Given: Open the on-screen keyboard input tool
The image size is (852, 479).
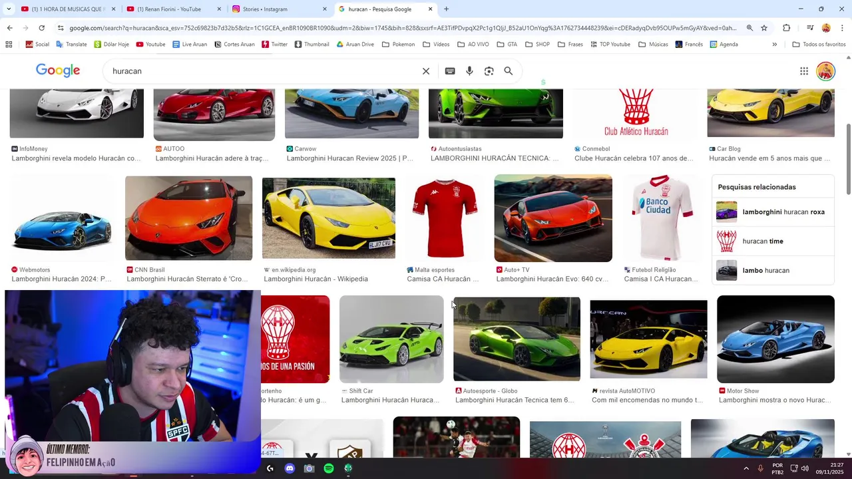Looking at the screenshot, I should (450, 71).
